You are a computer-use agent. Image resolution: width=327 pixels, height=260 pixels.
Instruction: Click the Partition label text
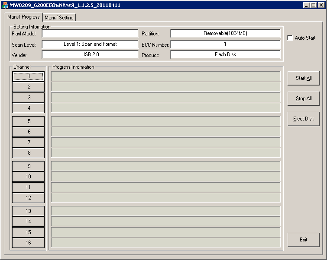pos(150,34)
